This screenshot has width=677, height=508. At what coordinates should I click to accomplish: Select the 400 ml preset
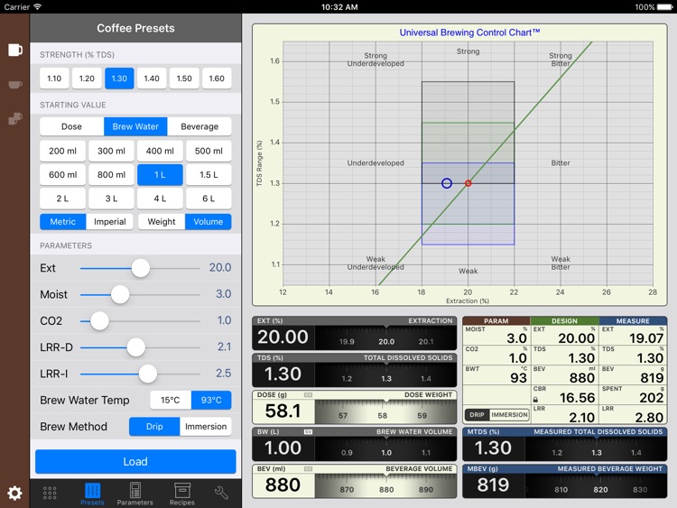(x=160, y=151)
